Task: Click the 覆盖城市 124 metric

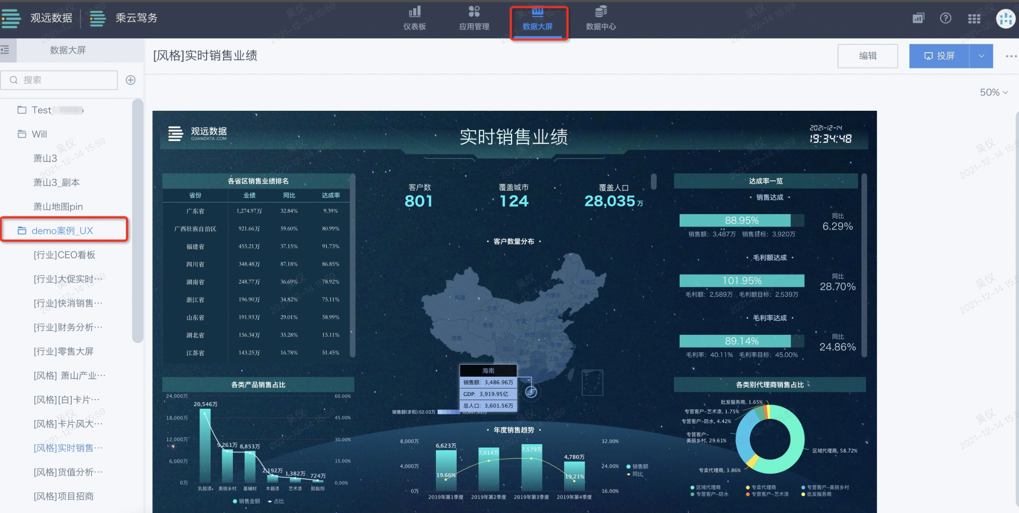Action: coord(514,196)
